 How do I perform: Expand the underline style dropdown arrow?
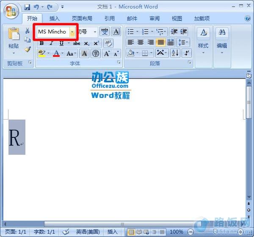coord(69,43)
